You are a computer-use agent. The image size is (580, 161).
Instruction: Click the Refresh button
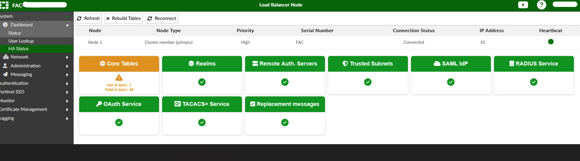(x=88, y=18)
